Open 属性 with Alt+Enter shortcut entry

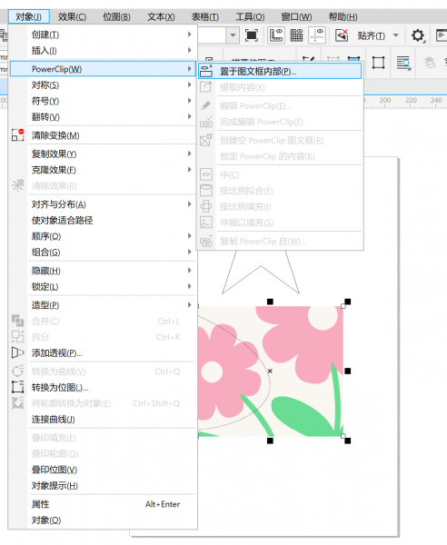click(104, 504)
